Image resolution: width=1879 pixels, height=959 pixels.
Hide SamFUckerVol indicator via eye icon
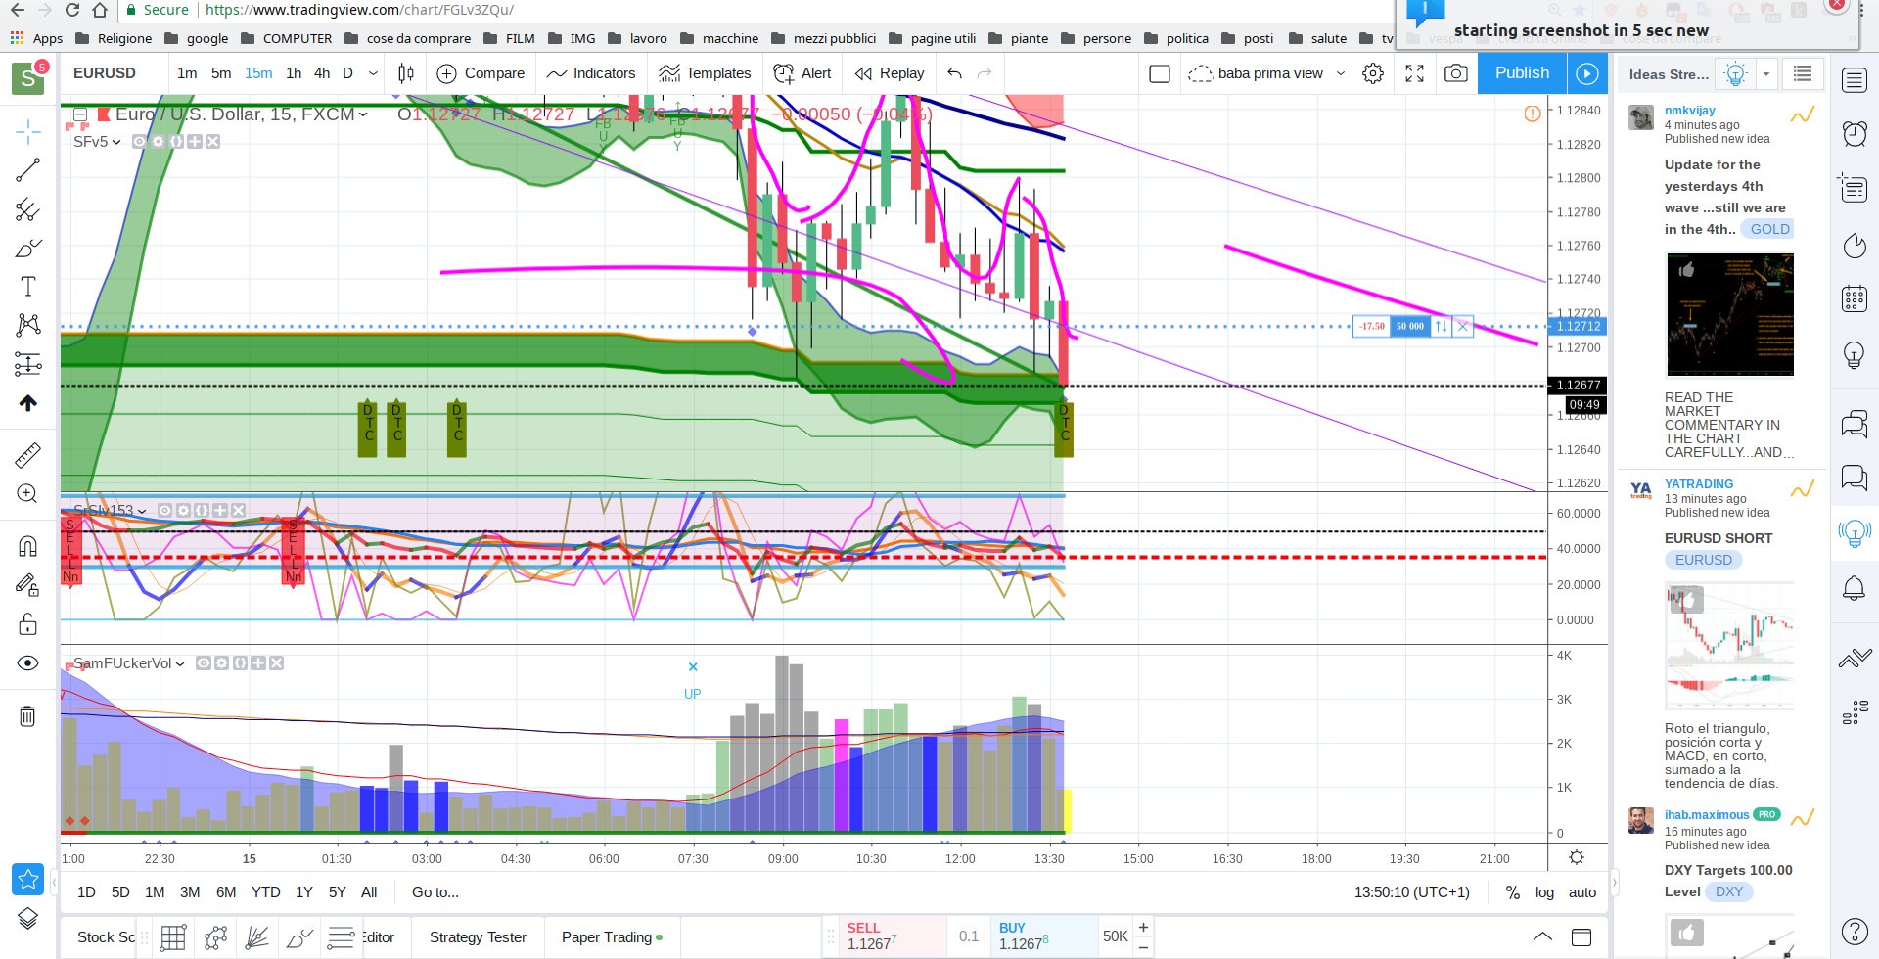204,663
